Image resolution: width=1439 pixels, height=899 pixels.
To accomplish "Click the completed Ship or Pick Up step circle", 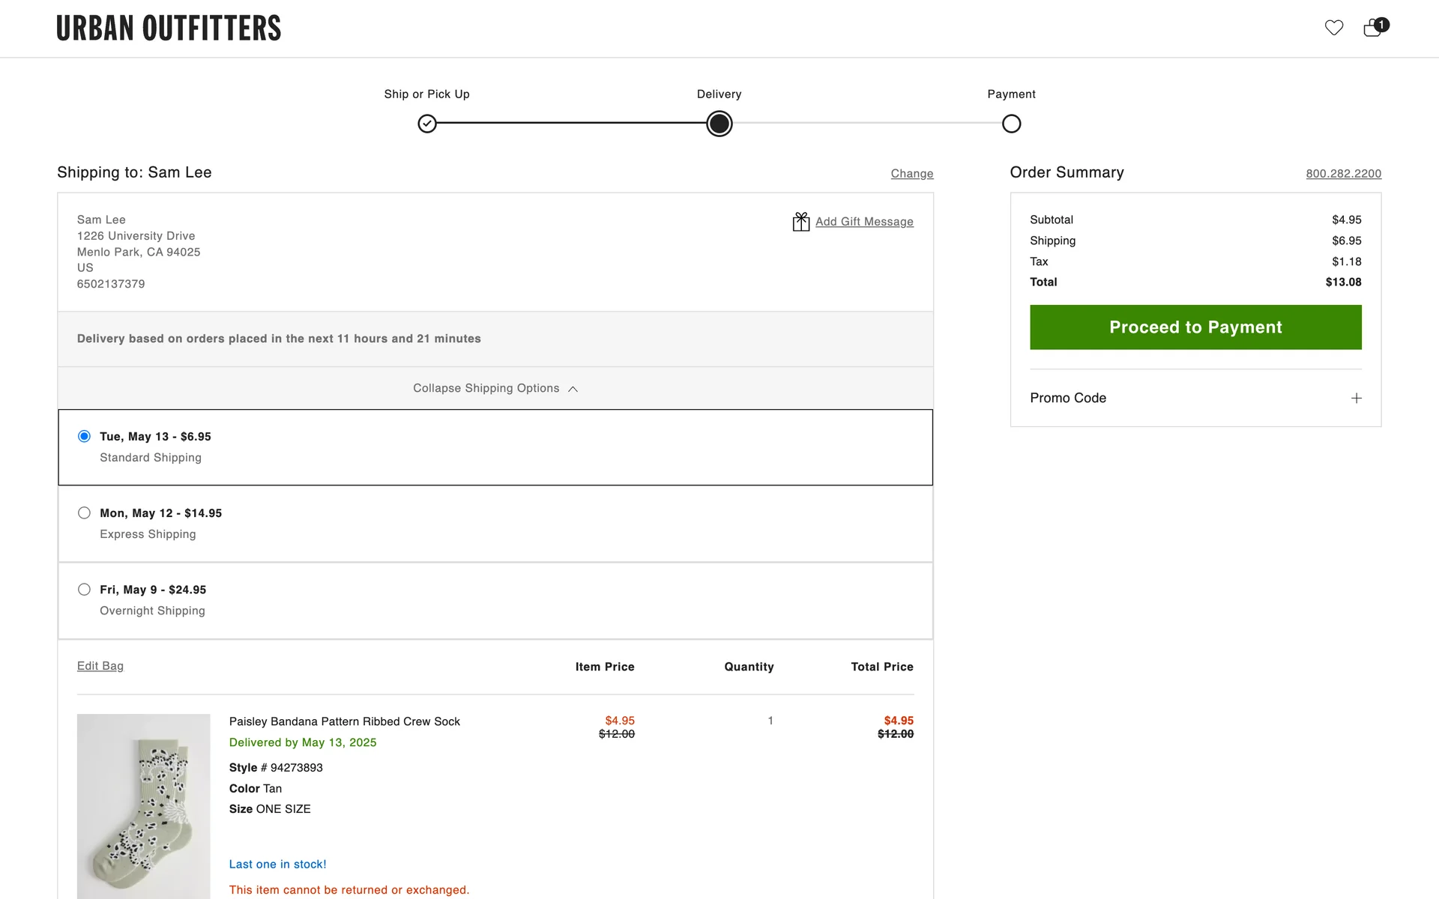I will pyautogui.click(x=427, y=124).
